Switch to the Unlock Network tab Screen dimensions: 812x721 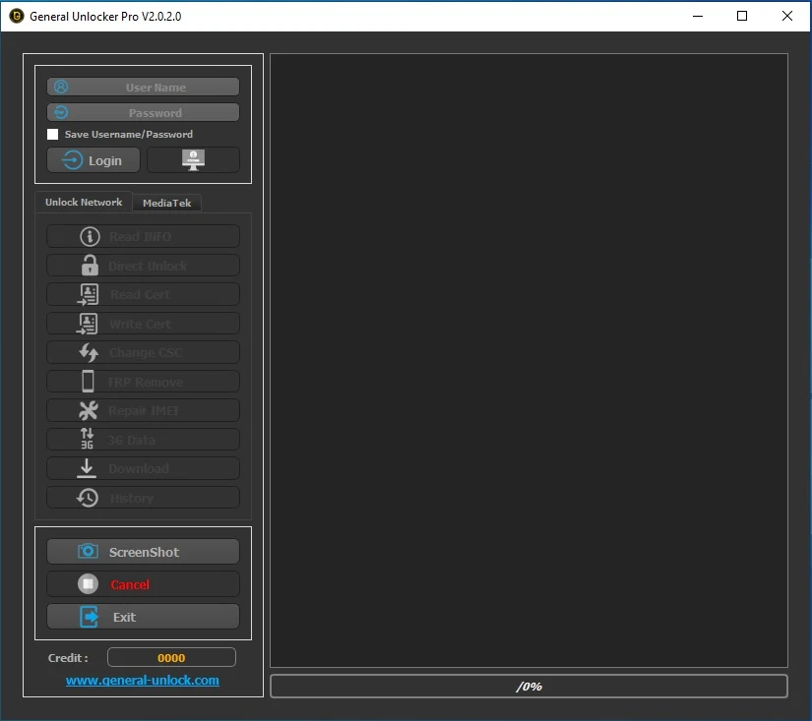(84, 202)
